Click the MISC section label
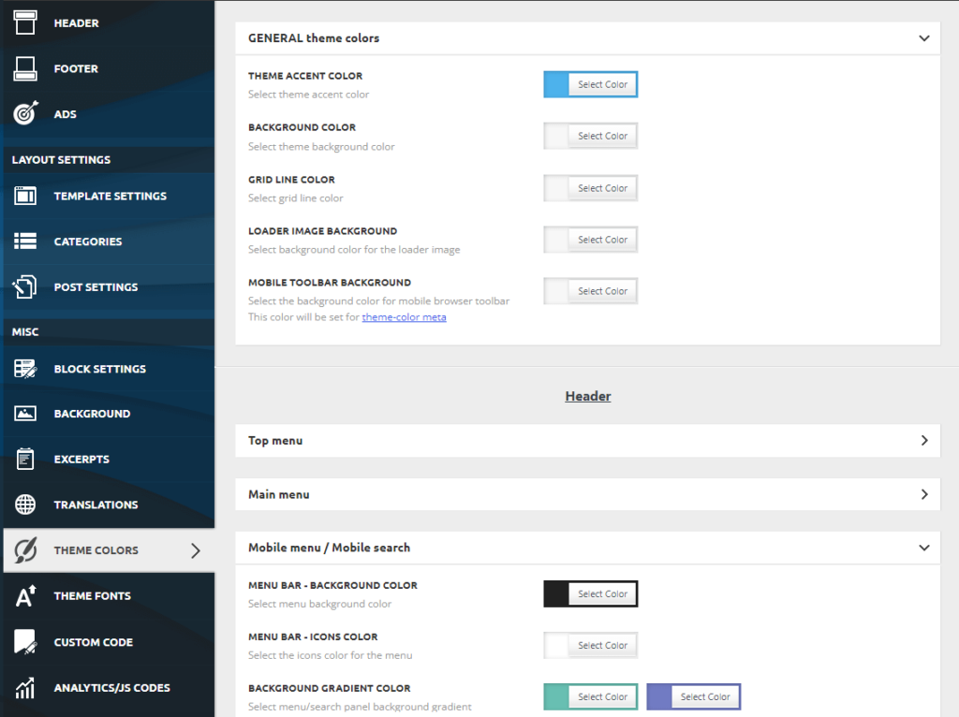The height and width of the screenshot is (717, 959). pos(25,332)
